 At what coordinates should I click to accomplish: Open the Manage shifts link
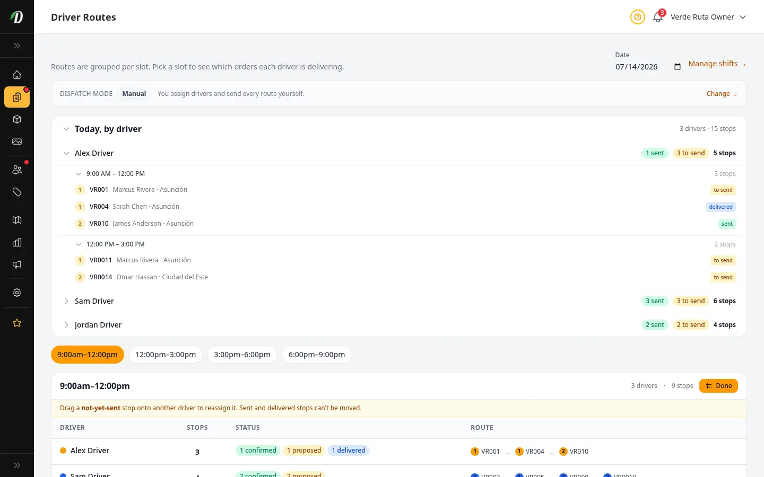[717, 64]
